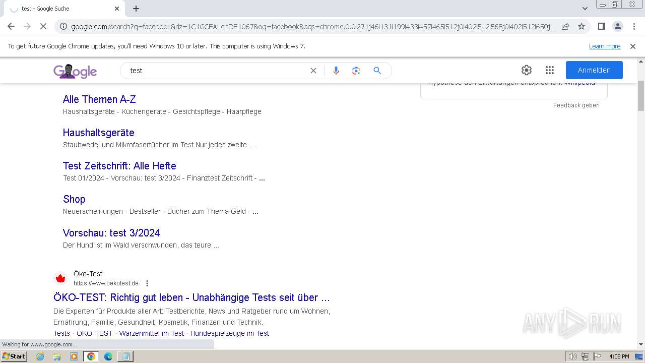Stop loading the page with X button
The image size is (645, 363).
43,26
